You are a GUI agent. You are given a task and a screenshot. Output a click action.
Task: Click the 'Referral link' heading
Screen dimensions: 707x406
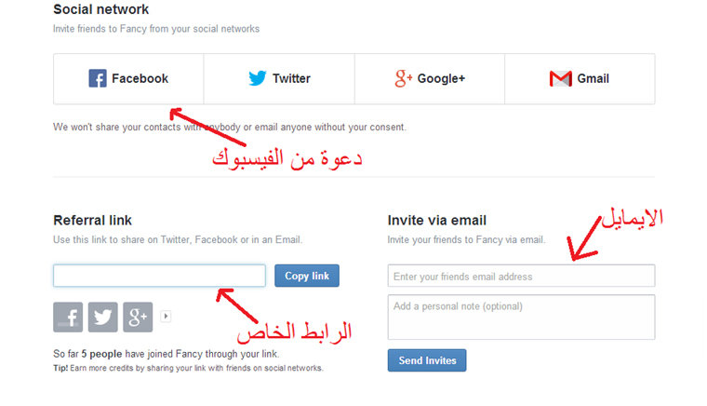pos(93,221)
